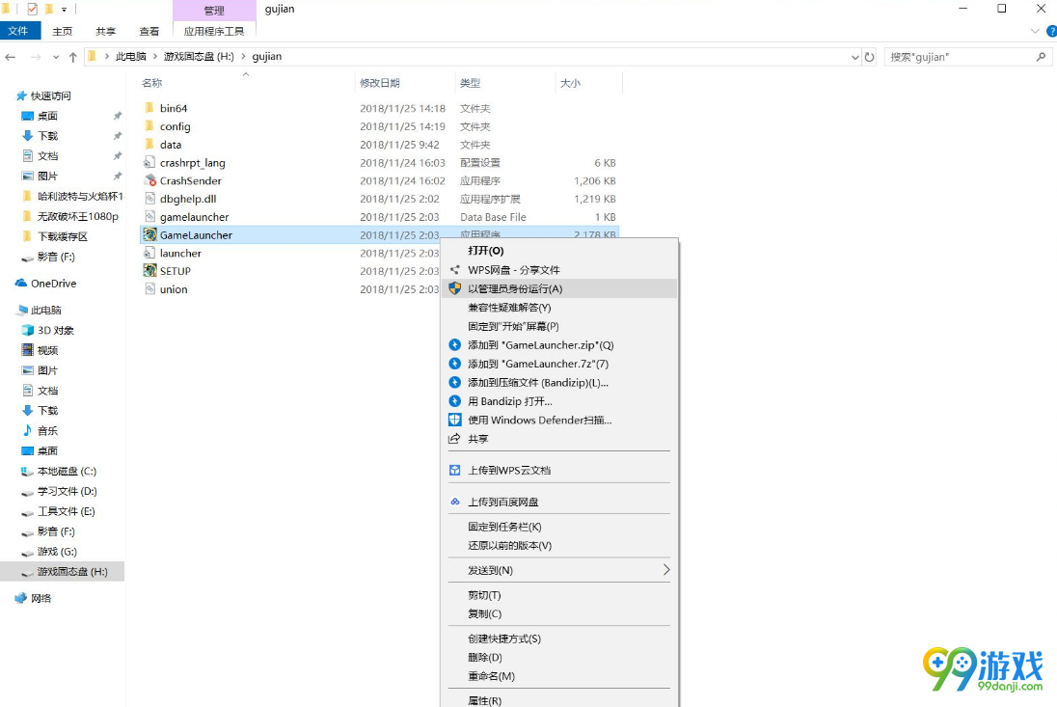
Task: Click the search gujian input field
Action: tap(968, 57)
